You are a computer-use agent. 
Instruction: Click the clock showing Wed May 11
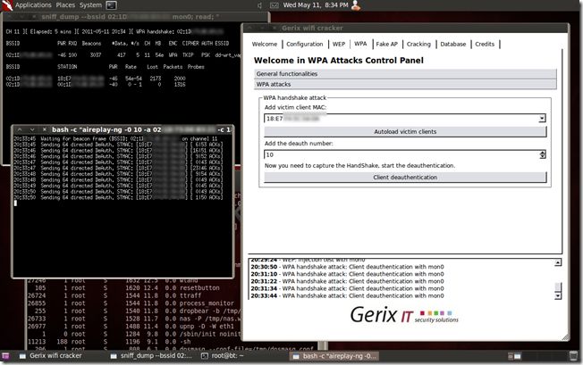tap(316, 4)
